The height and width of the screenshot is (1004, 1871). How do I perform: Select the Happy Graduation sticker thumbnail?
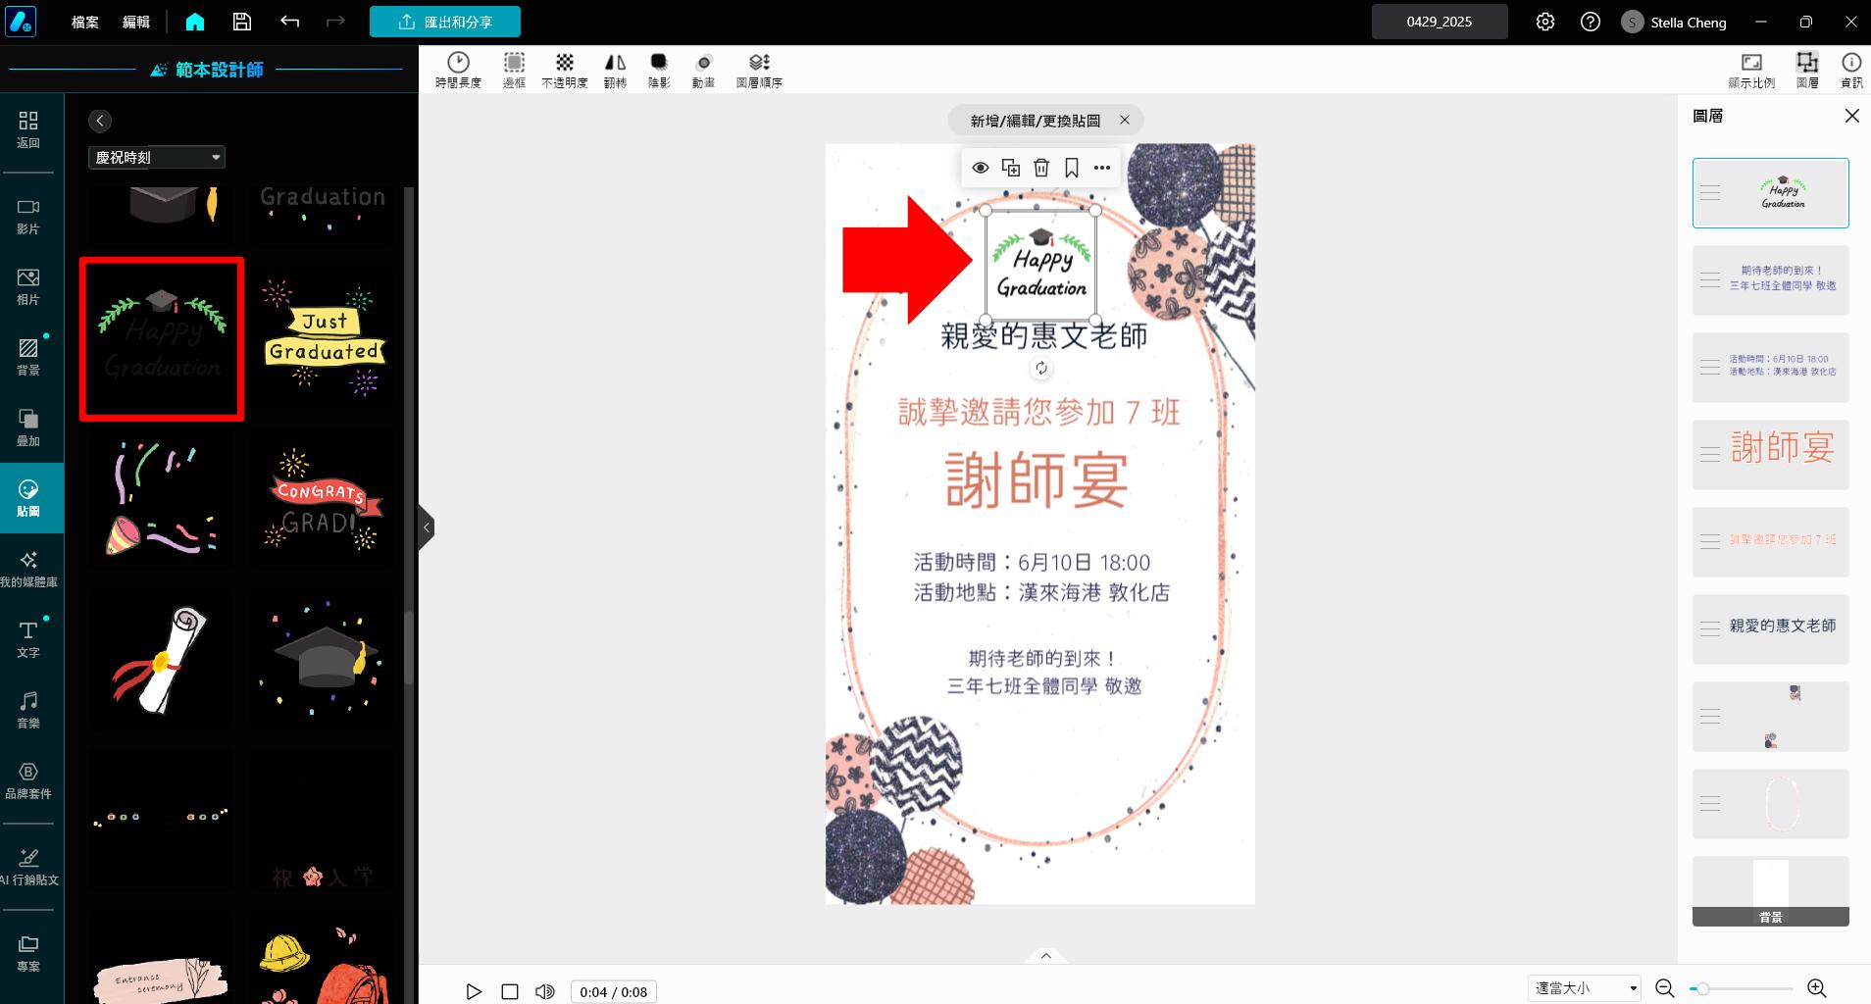(161, 338)
